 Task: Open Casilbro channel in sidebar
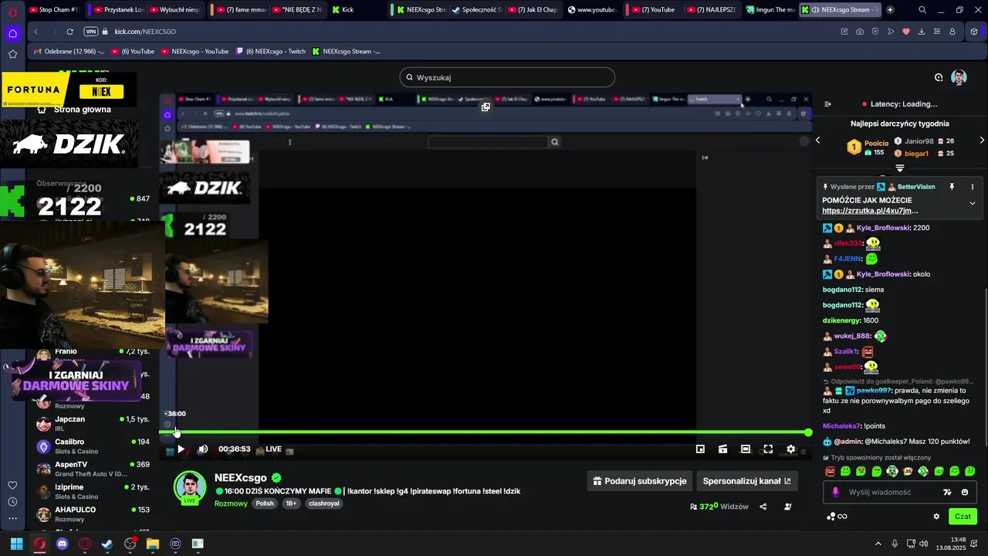coord(93,446)
